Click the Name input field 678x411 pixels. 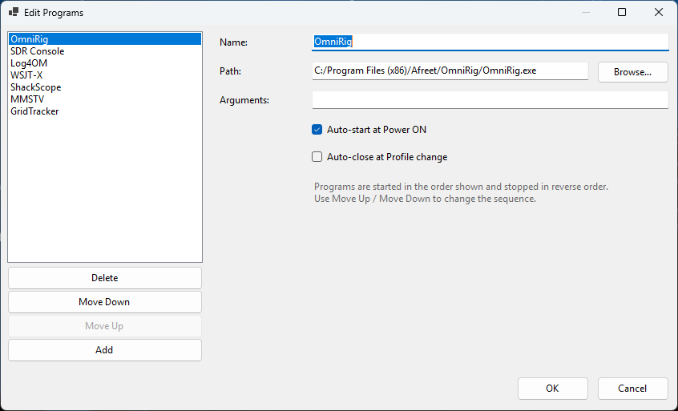[490, 42]
